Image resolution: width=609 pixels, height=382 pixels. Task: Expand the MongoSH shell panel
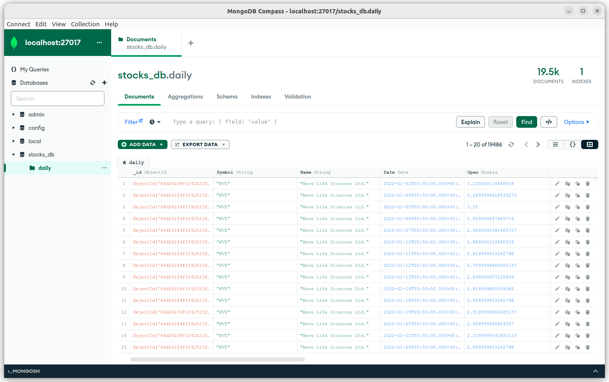pyautogui.click(x=596, y=371)
